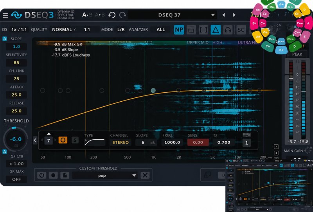
Task: Click the headphones listen icon
Action: coord(228,30)
